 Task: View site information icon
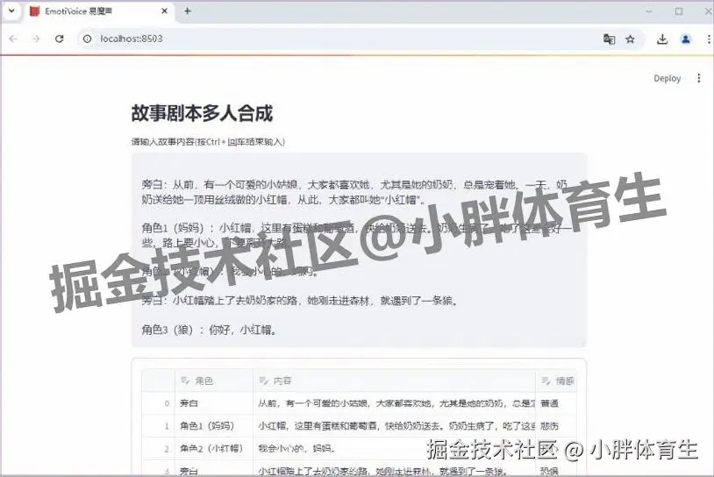(x=87, y=39)
